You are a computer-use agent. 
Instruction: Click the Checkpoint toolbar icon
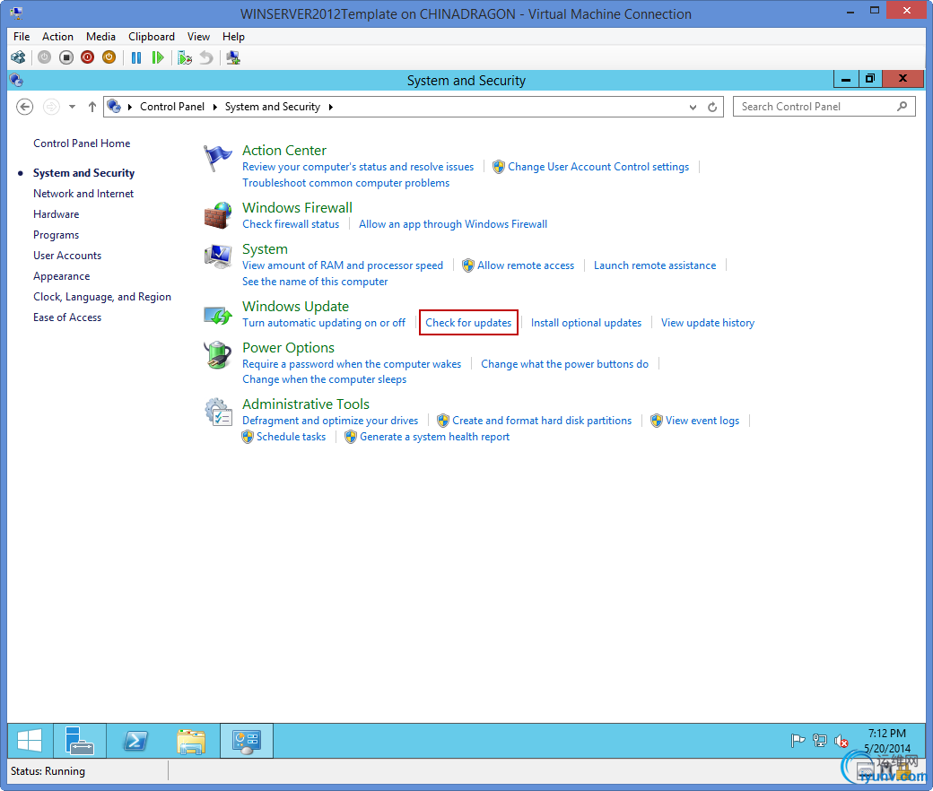coord(185,57)
